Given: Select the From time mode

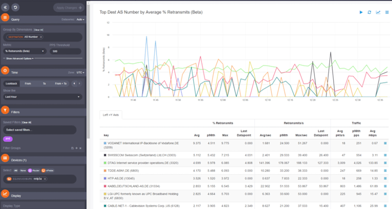Looking at the screenshot, I should [x=28, y=83].
